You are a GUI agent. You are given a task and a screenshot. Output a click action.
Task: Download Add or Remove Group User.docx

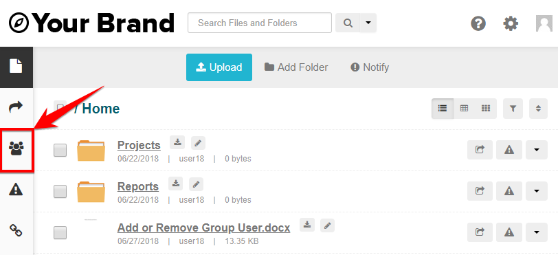[x=307, y=225]
